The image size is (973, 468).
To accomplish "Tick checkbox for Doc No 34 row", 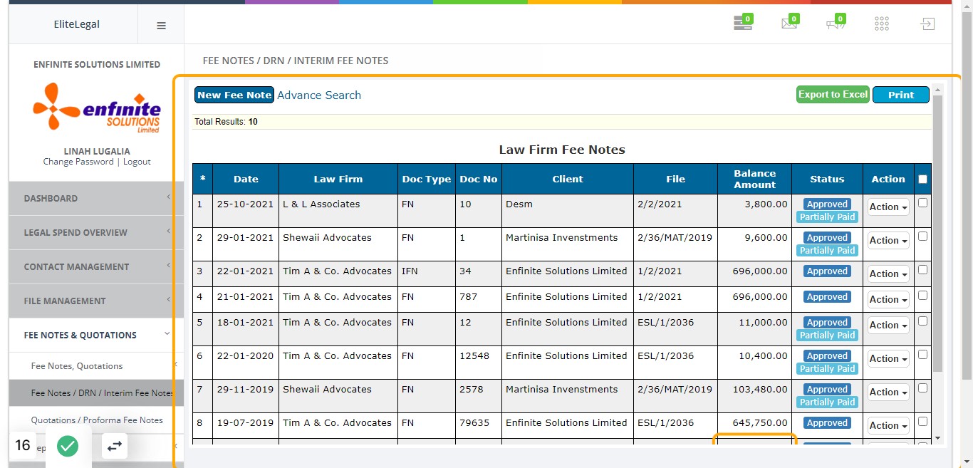I will [x=923, y=270].
